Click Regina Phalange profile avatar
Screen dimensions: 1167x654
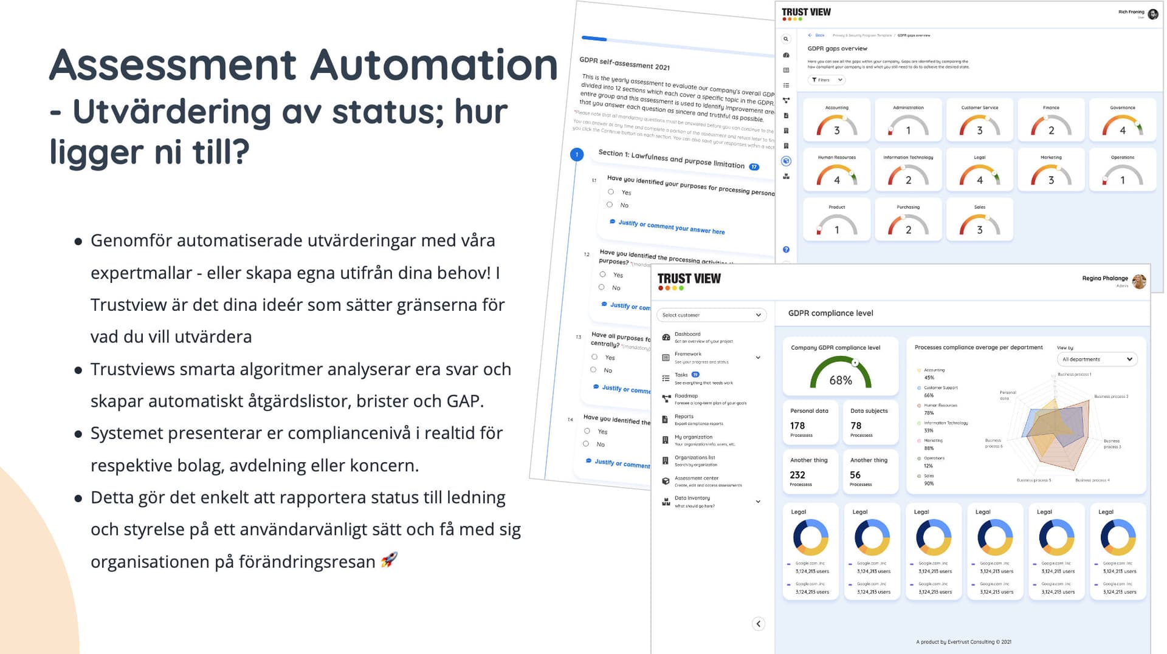(1139, 281)
